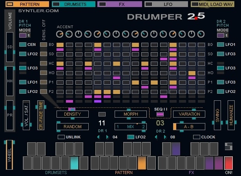This screenshot has height=176, width=241.
Task: Open the MIDI, LOAD WAV tab
Action: click(x=213, y=4)
